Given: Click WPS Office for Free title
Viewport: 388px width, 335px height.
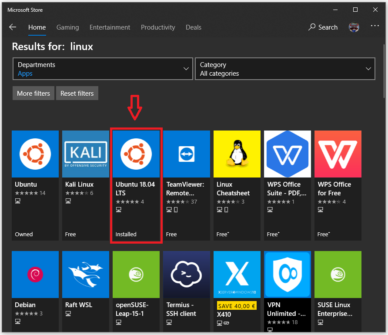Looking at the screenshot, I should (334, 189).
